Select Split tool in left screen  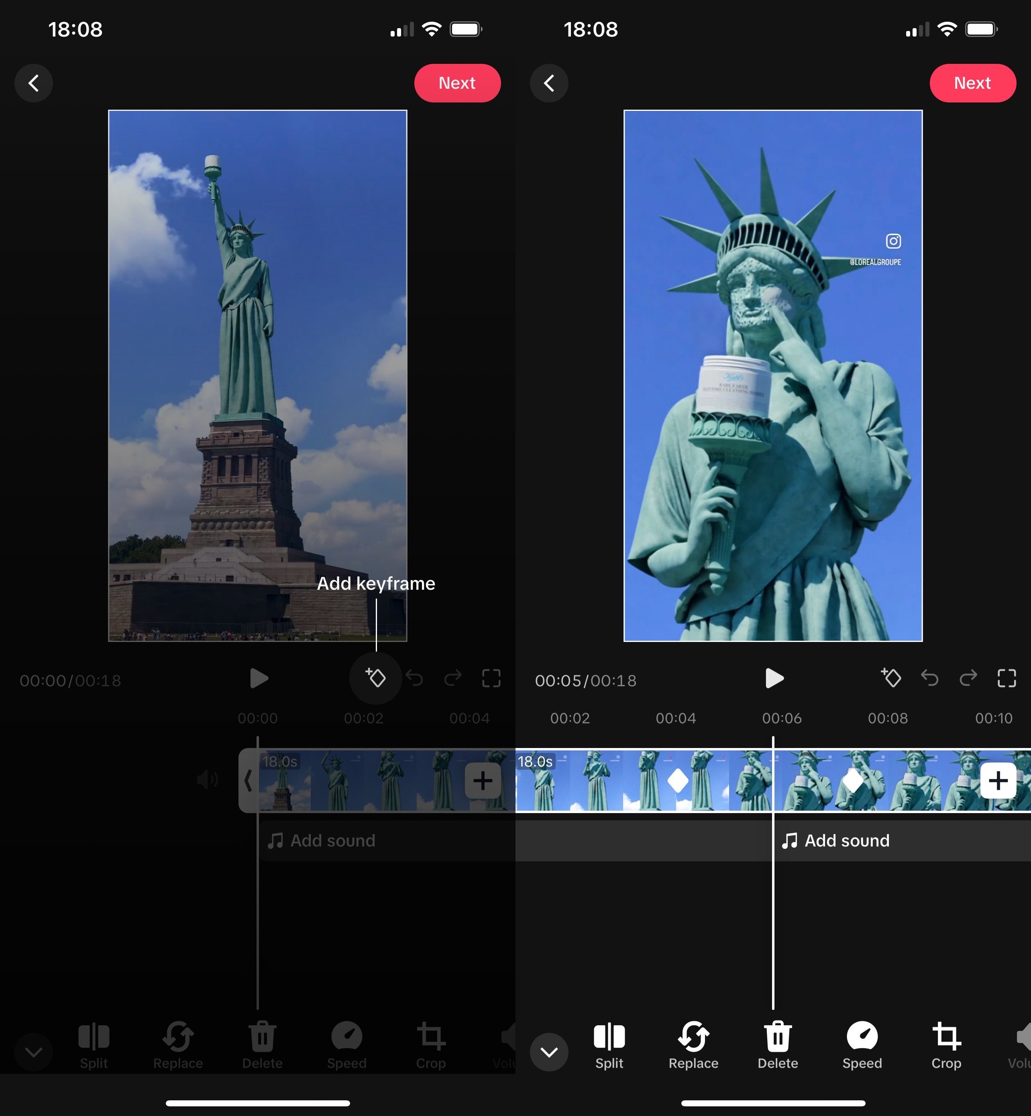[x=94, y=1046]
